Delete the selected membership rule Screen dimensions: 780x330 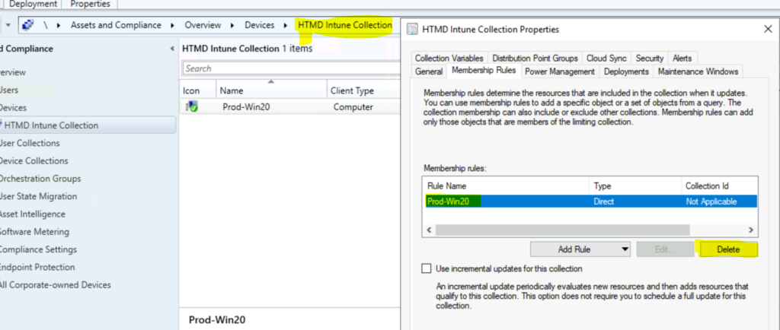click(728, 249)
